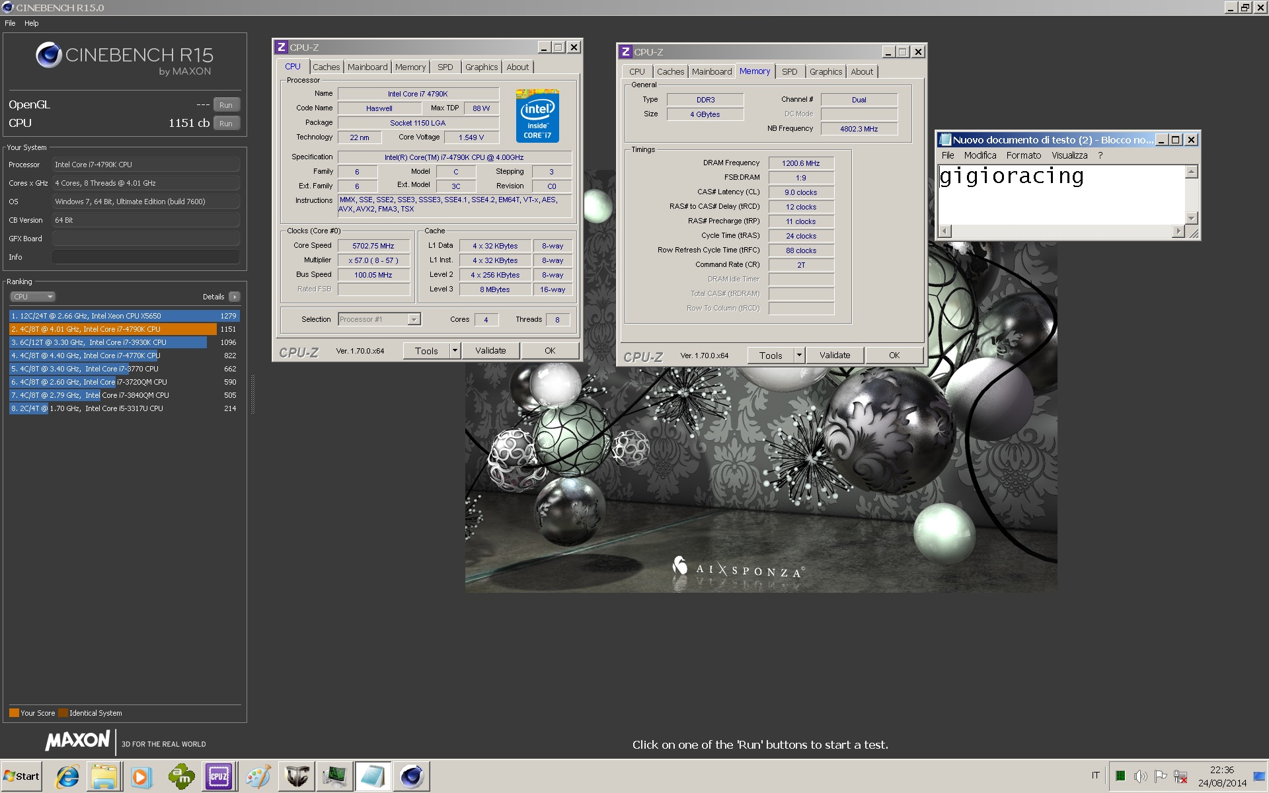Click the Details arrow button in Ranking
This screenshot has width=1269, height=793.
[x=235, y=297]
